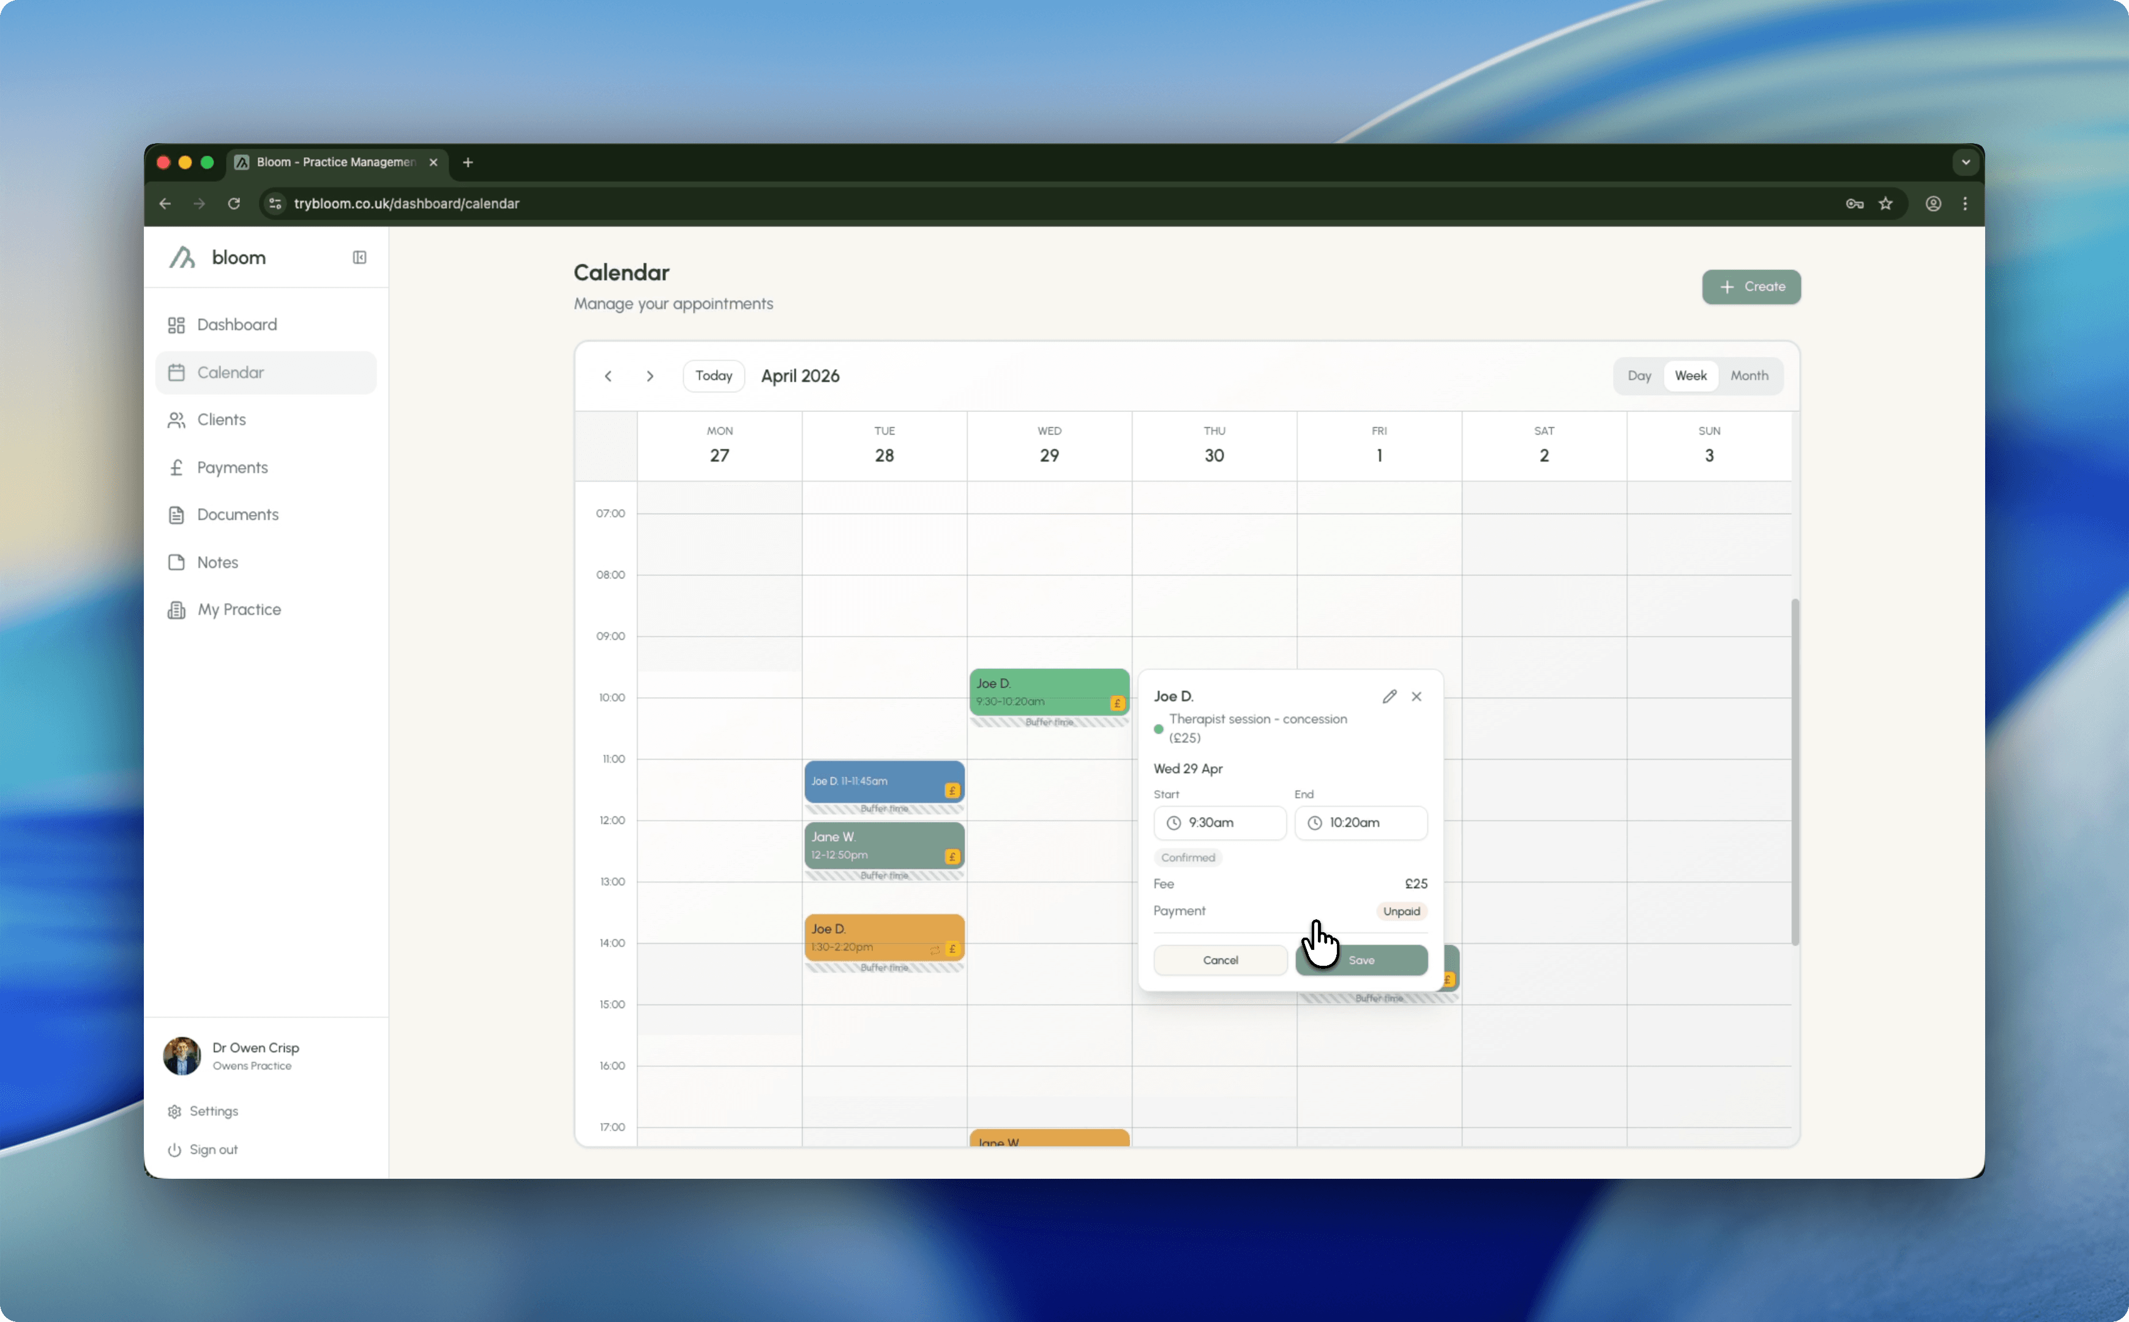The height and width of the screenshot is (1322, 2129).
Task: Open browser profile icon
Action: (x=1933, y=204)
